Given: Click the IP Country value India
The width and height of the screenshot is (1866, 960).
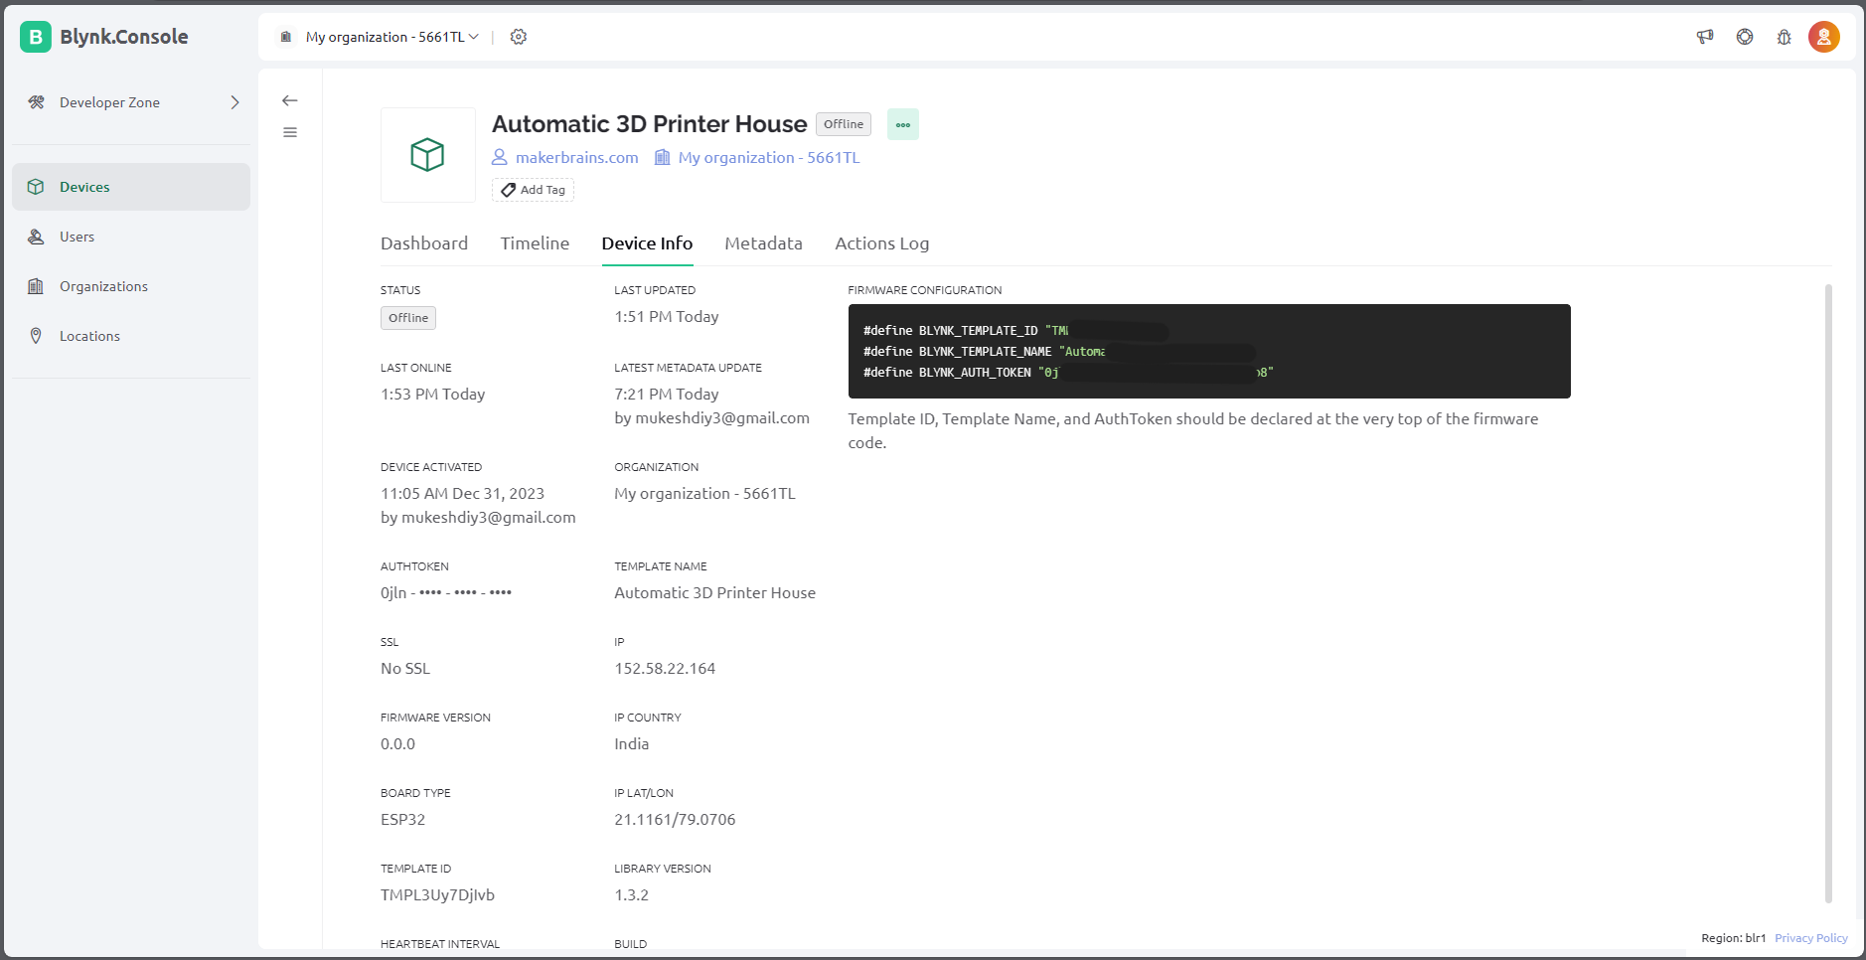Looking at the screenshot, I should click(x=631, y=743).
